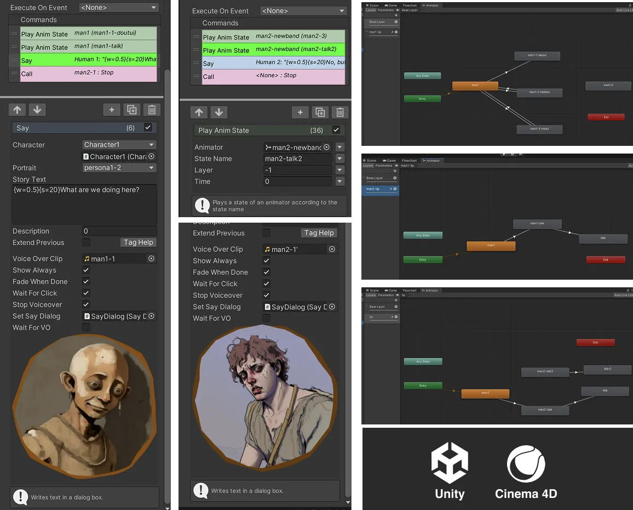Move command up using arrow above Play Anim State (36)
The image size is (633, 510).
(199, 112)
